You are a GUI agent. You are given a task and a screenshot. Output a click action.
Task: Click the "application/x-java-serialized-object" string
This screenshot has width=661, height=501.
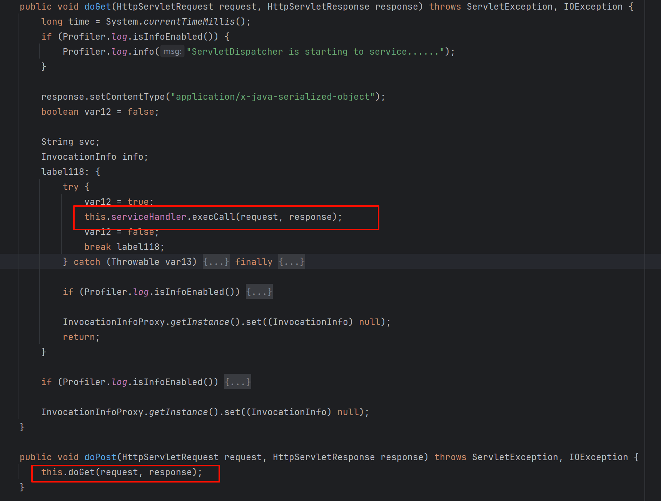(272, 97)
